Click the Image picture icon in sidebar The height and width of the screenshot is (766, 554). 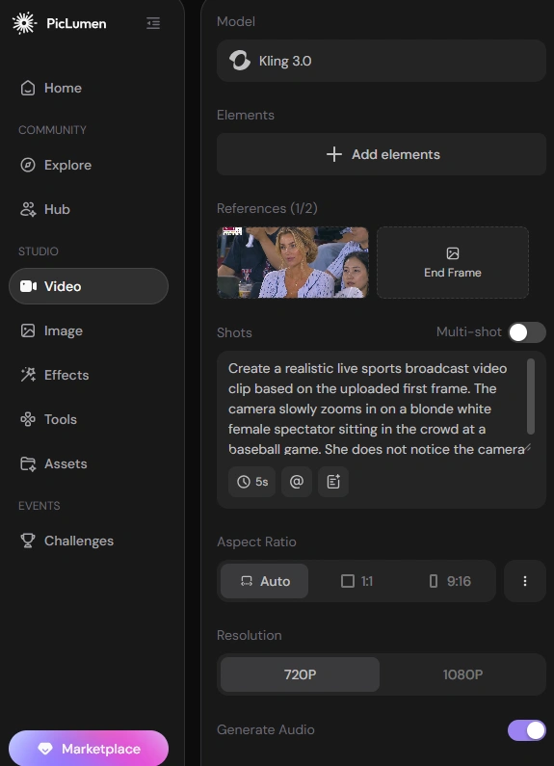point(28,330)
